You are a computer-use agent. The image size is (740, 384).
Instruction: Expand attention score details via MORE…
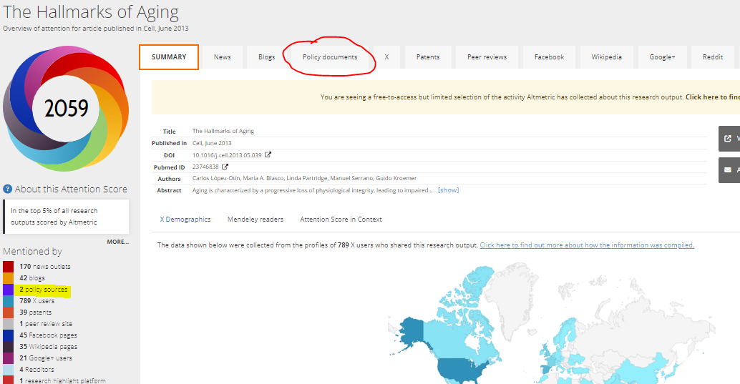pos(118,242)
